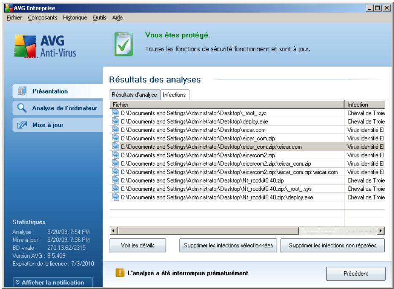Click file icon of eicarcom2.zip:\eicar_com.zip row
The image size is (394, 289).
coord(115,163)
